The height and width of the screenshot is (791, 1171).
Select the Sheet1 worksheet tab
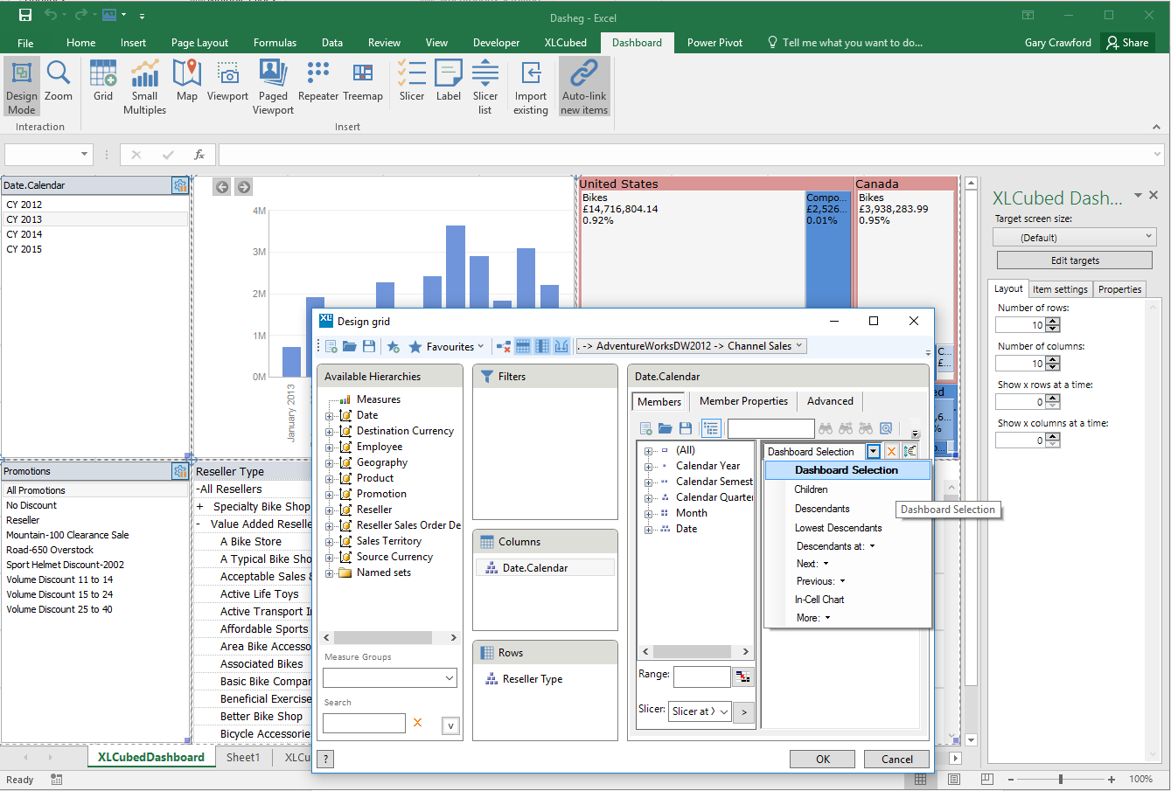243,758
